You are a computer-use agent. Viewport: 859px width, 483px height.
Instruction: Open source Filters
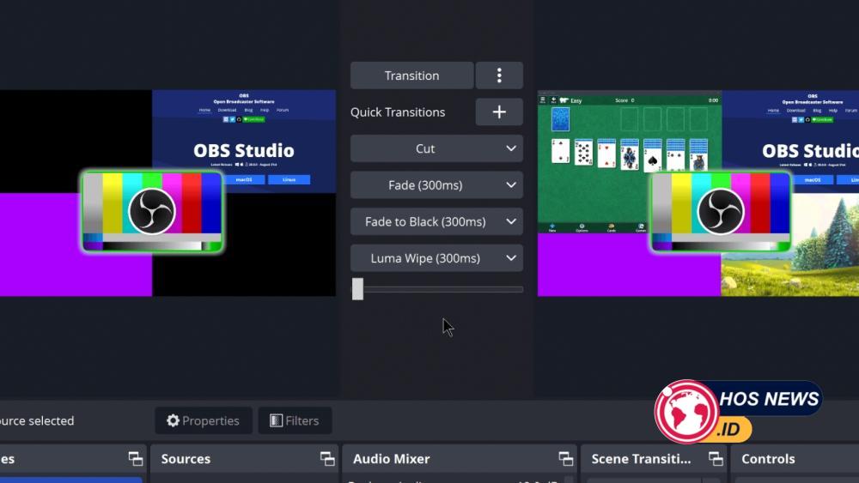pyautogui.click(x=295, y=420)
